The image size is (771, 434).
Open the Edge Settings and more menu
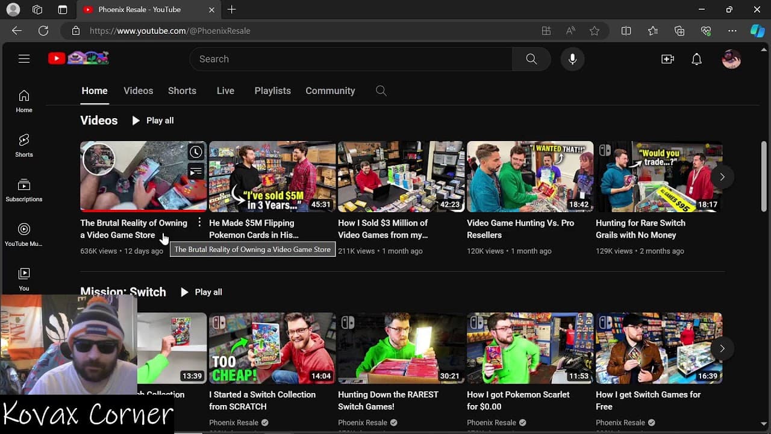click(x=732, y=31)
